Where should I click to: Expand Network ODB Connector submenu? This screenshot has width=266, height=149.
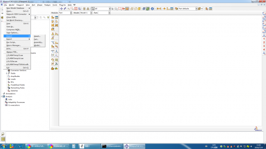17,14
